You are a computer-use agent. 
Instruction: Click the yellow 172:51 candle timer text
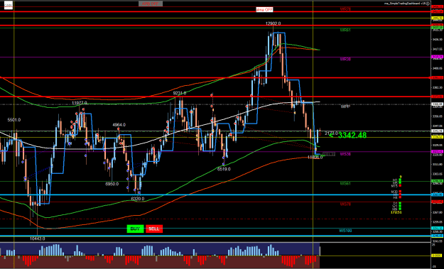click(396, 212)
